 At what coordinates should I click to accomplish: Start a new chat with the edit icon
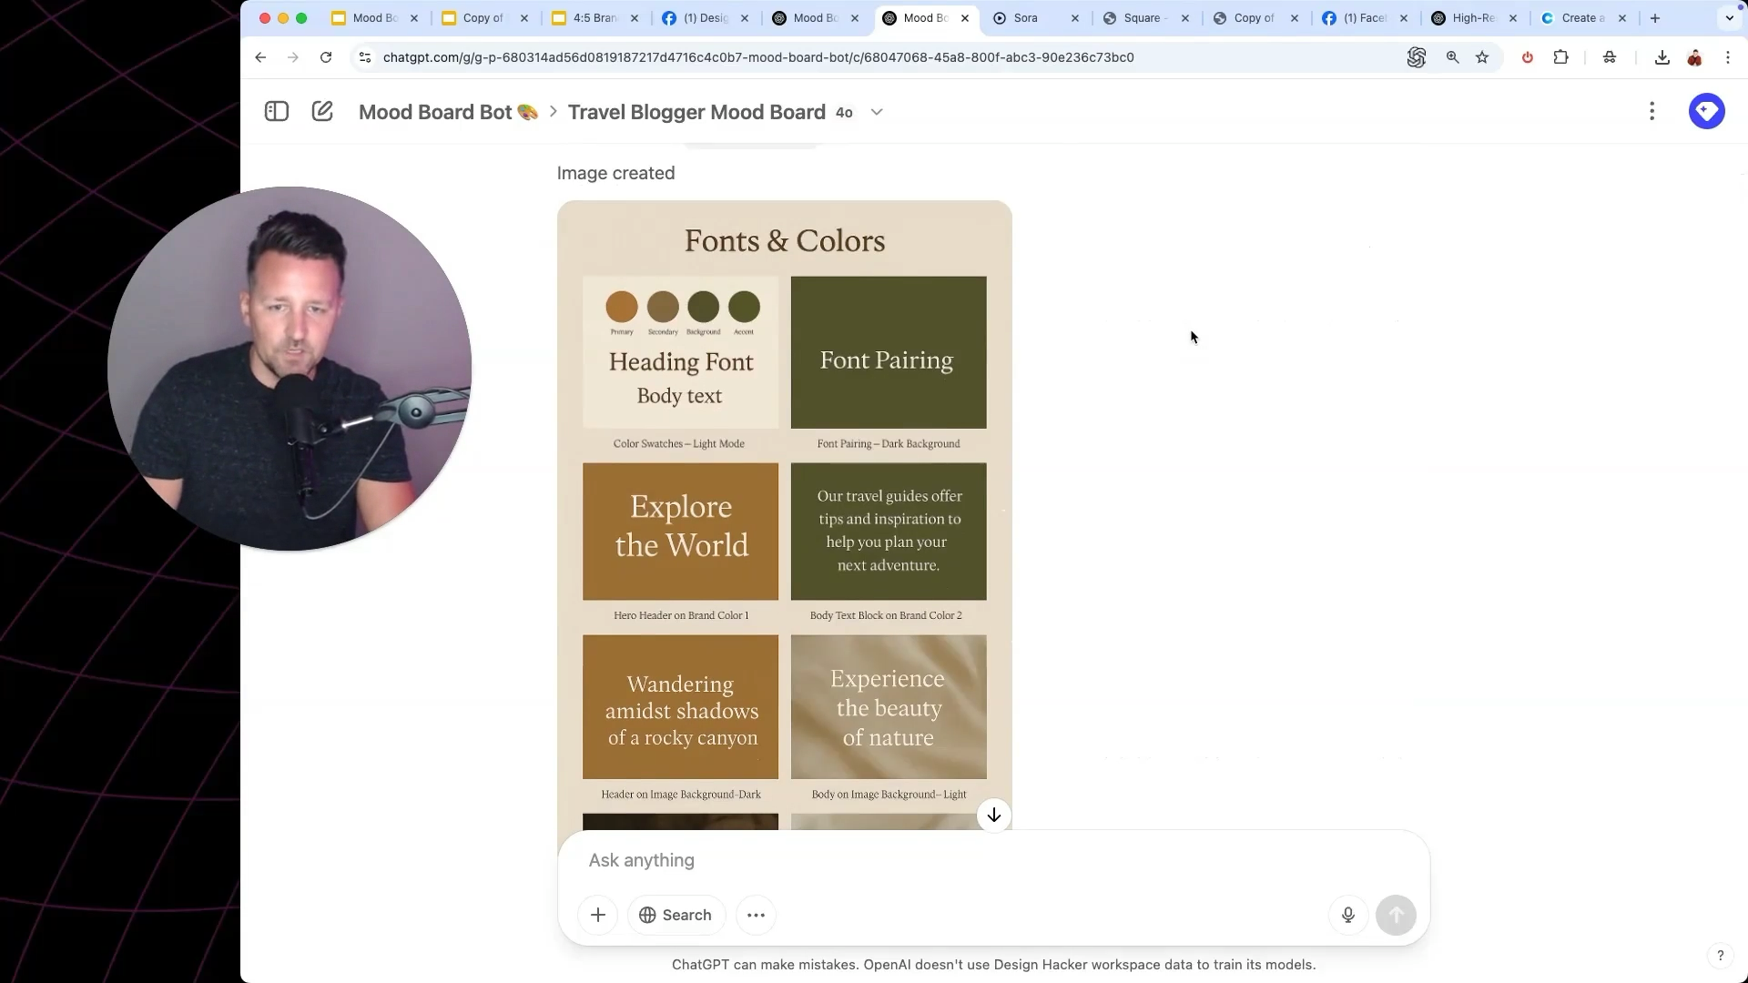(x=322, y=111)
